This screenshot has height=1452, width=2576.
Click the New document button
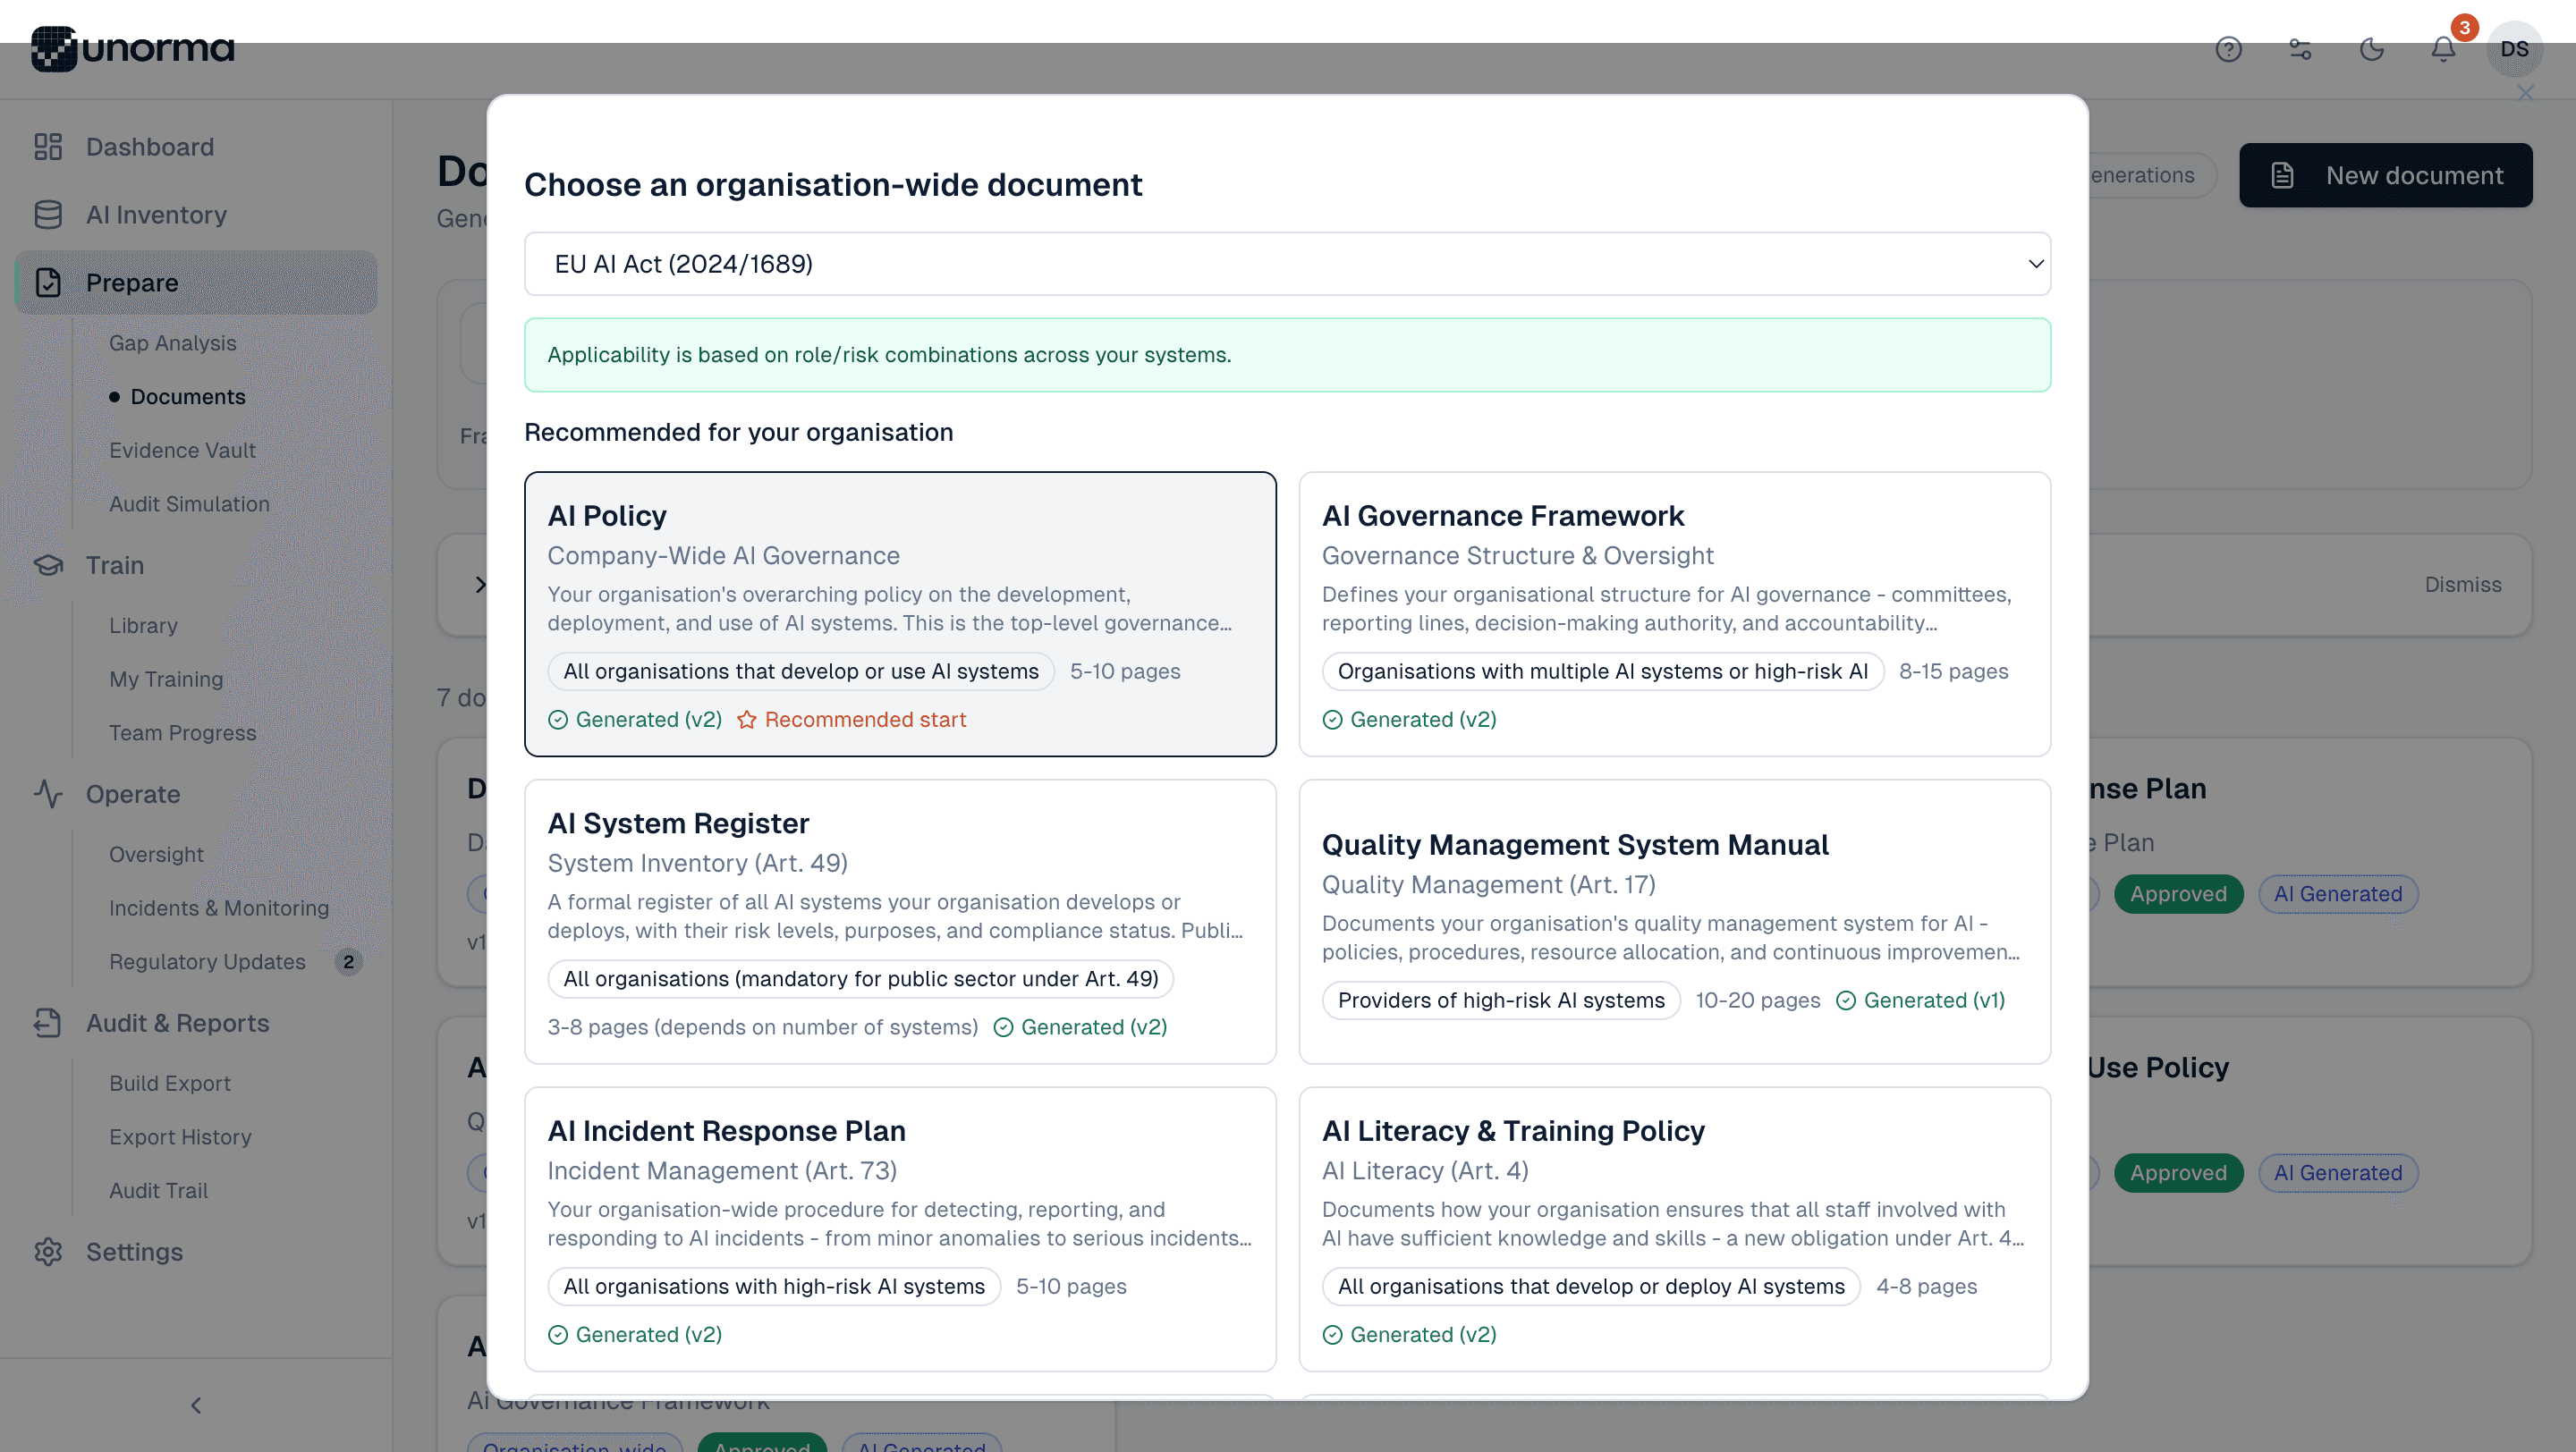point(2385,176)
